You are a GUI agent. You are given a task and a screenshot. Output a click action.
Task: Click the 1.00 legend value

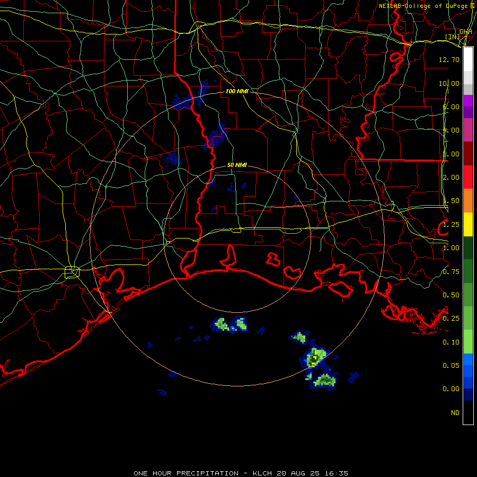tap(451, 248)
